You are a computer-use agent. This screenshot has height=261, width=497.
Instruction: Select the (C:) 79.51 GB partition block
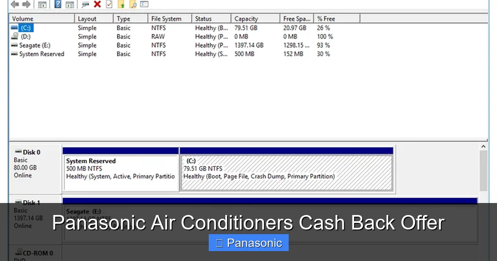pos(287,169)
